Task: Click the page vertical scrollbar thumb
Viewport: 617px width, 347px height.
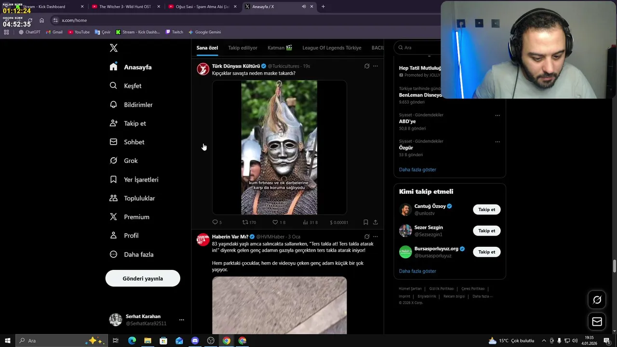Action: [x=614, y=266]
